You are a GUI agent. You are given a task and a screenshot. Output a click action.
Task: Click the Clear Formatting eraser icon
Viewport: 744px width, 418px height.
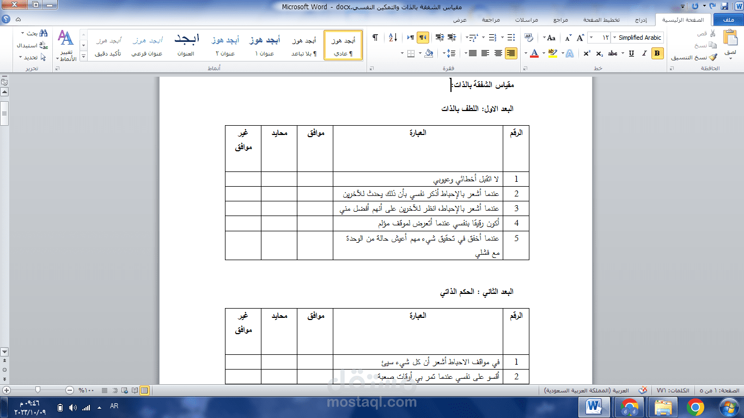coord(529,38)
